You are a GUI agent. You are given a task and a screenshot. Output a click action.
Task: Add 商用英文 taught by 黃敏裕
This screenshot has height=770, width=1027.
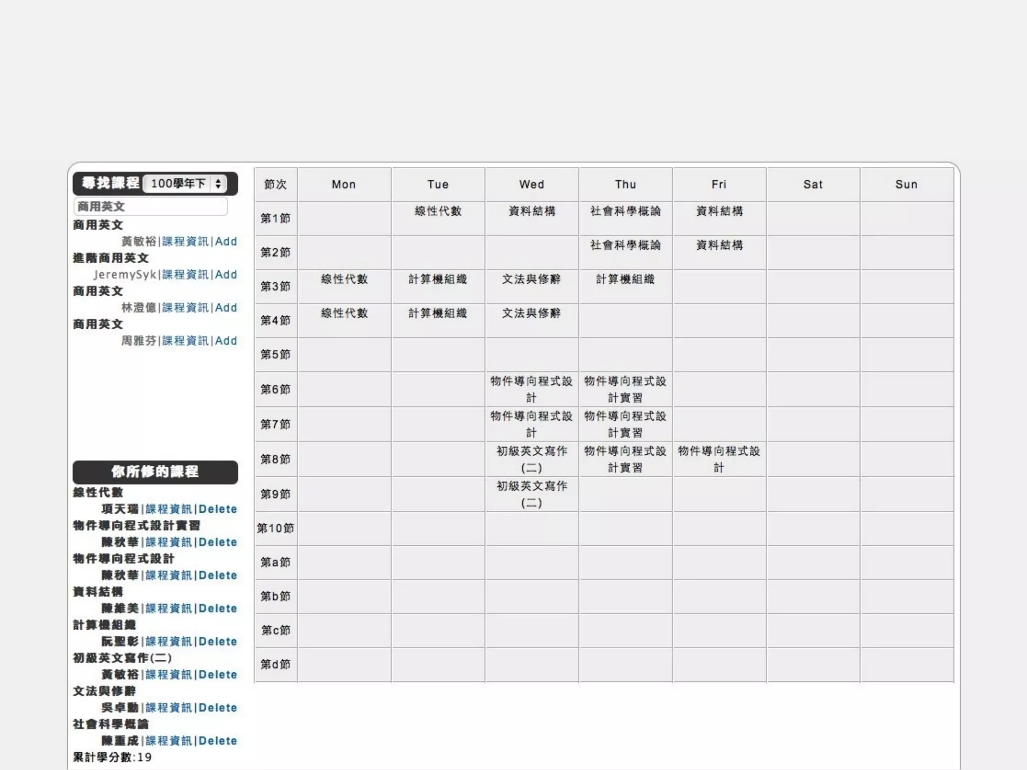(226, 242)
